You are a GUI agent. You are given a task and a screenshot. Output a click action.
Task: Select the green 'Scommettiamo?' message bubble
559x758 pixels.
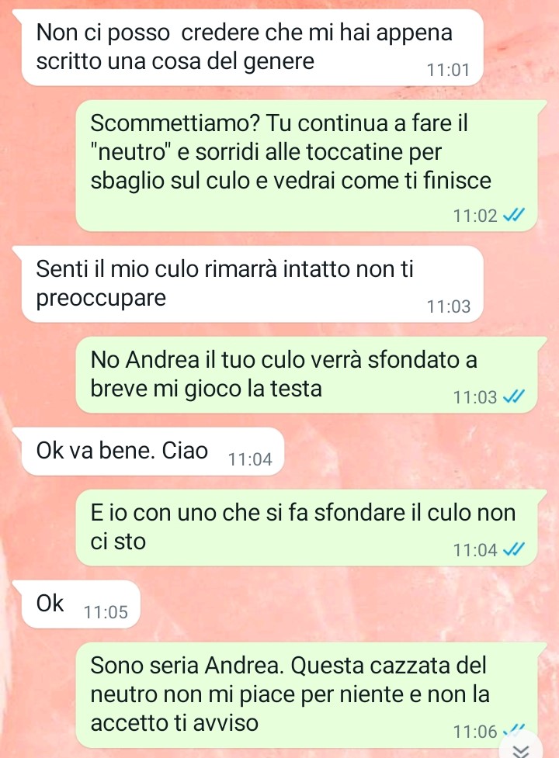tap(307, 165)
